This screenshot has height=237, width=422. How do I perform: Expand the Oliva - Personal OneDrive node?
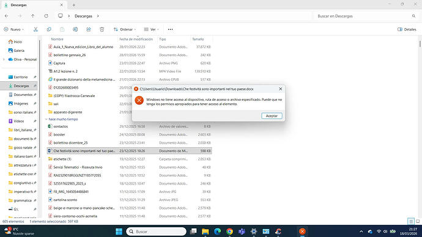point(4,59)
